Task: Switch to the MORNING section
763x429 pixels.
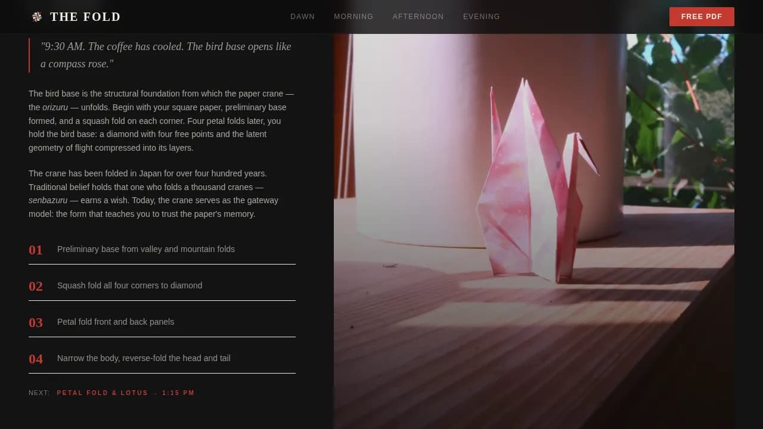Action: 353,17
